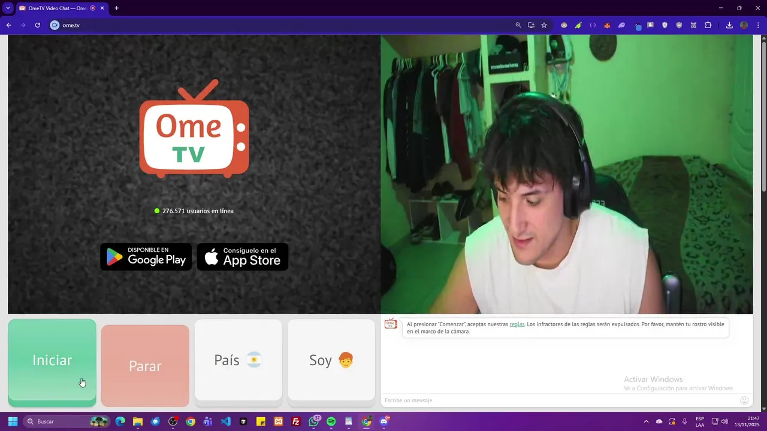The width and height of the screenshot is (767, 431).
Task: Switch ESP LAA keyboard language
Action: pyautogui.click(x=700, y=421)
